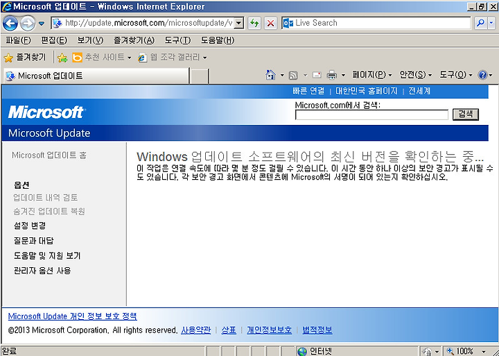499x356 pixels.
Task: Click the Print icon
Action: (x=332, y=75)
